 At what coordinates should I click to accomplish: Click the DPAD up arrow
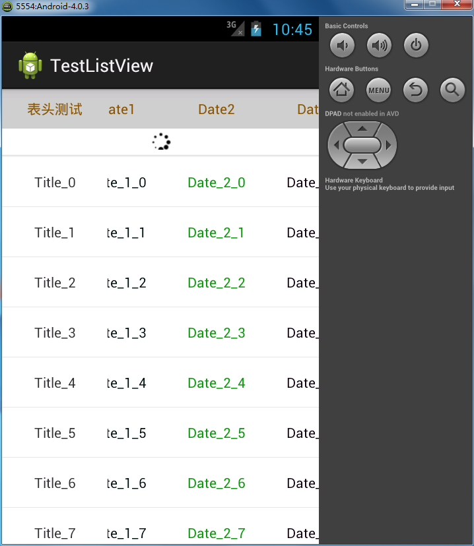coord(362,129)
